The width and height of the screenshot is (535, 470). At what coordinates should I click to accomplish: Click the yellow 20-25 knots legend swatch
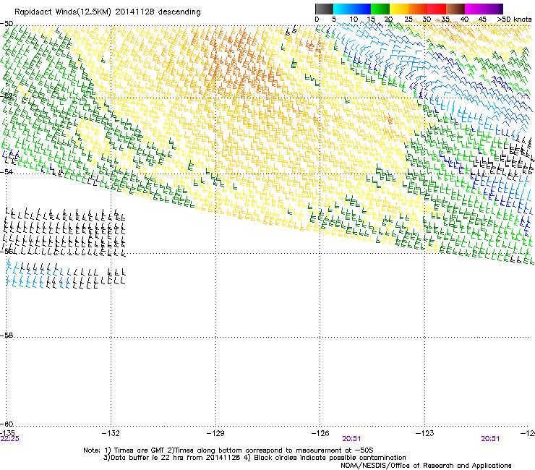tap(399, 9)
